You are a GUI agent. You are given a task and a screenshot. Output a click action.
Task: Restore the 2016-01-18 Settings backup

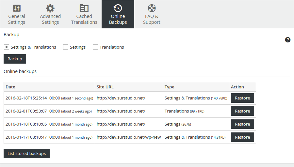click(242, 124)
